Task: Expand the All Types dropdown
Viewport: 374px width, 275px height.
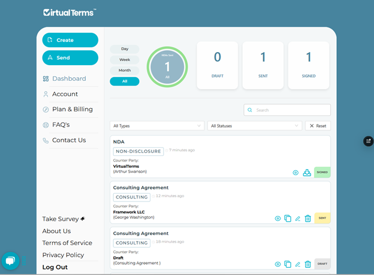Action: [x=157, y=126]
